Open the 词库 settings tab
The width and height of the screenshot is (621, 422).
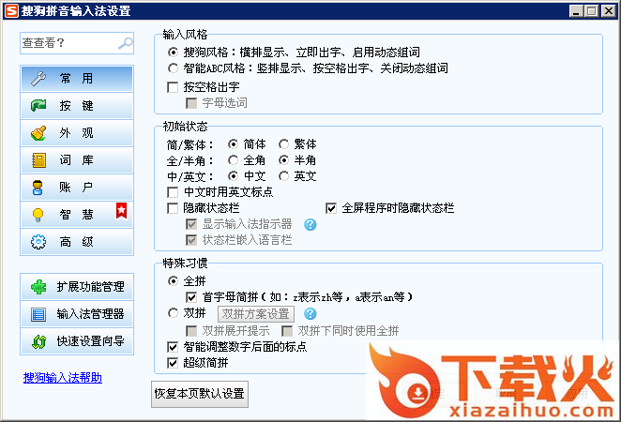click(x=77, y=160)
